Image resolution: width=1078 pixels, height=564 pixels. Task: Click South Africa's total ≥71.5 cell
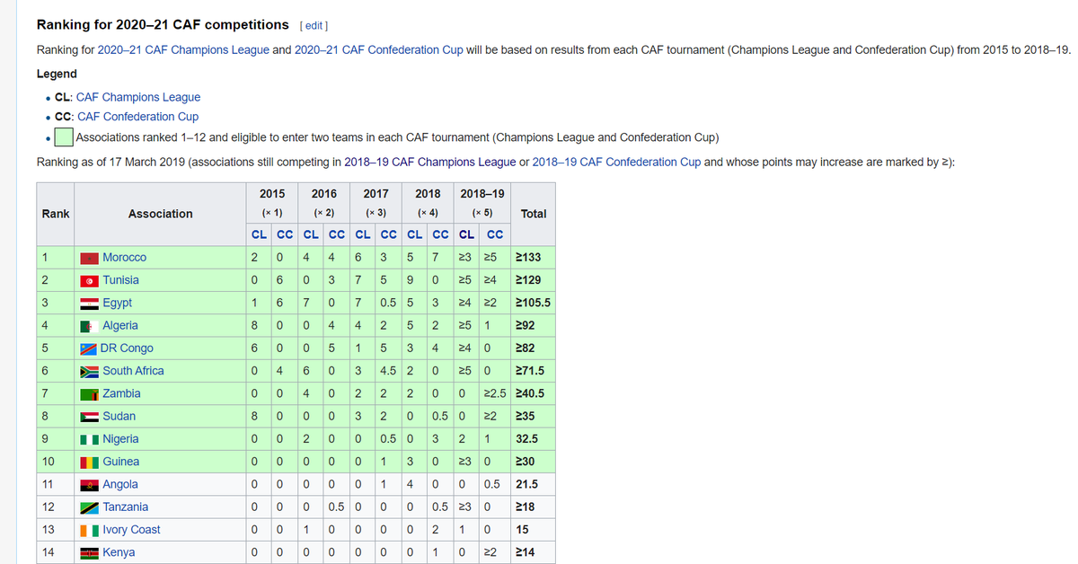[534, 371]
